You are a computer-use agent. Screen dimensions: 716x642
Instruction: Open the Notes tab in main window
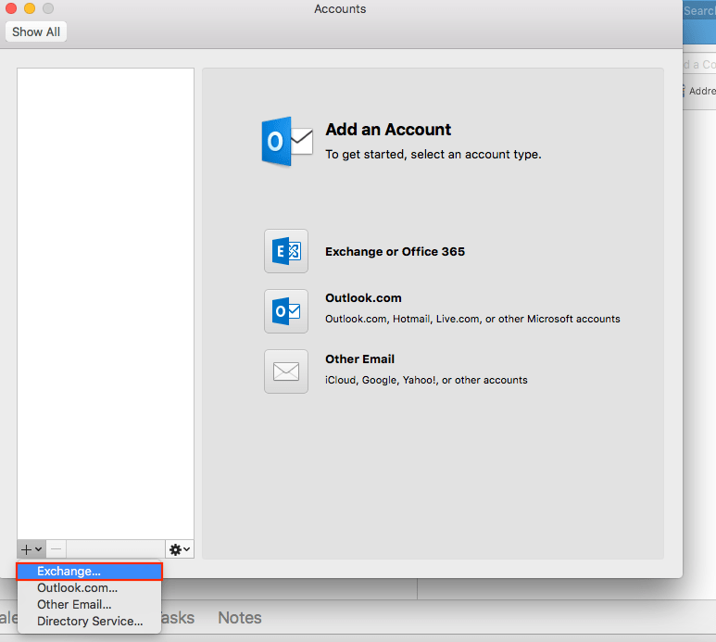(240, 618)
